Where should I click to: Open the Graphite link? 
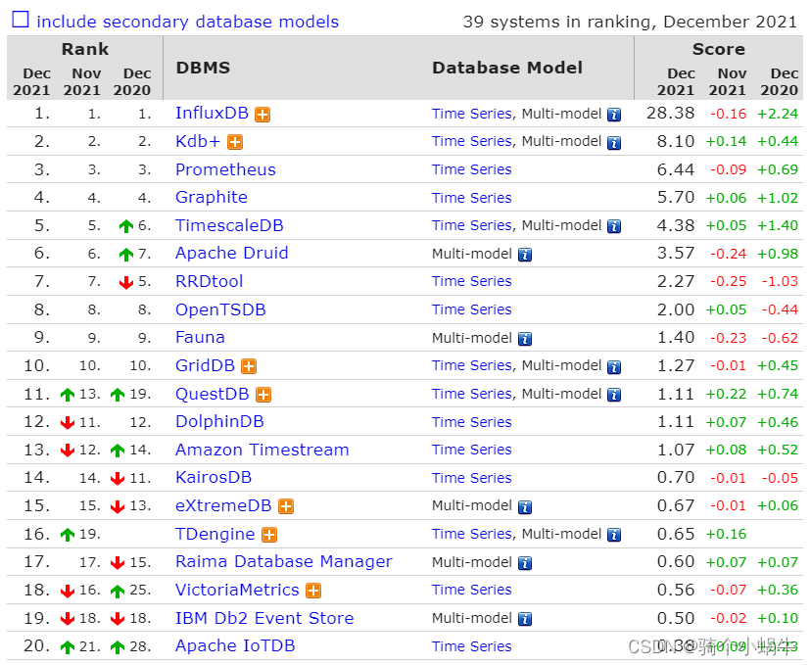pyautogui.click(x=212, y=197)
